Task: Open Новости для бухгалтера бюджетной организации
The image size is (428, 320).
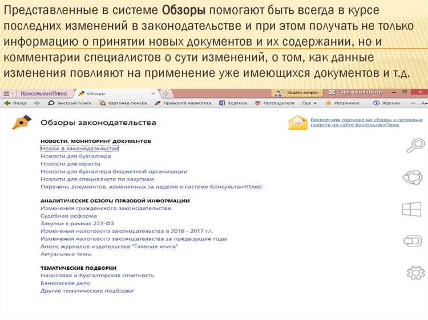Action: tap(114, 172)
